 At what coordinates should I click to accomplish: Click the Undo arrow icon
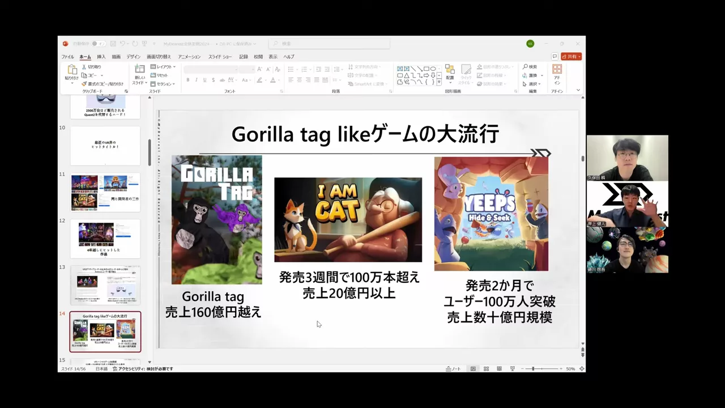pyautogui.click(x=122, y=44)
